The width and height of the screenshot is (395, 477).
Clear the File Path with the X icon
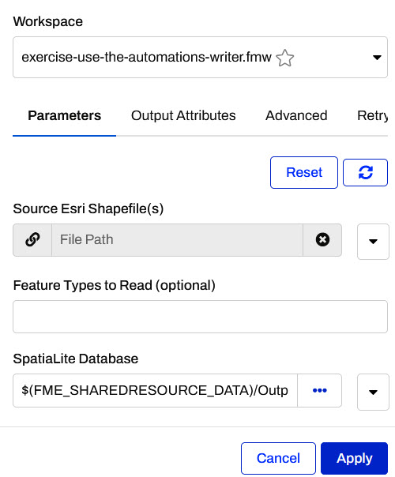pyautogui.click(x=322, y=240)
